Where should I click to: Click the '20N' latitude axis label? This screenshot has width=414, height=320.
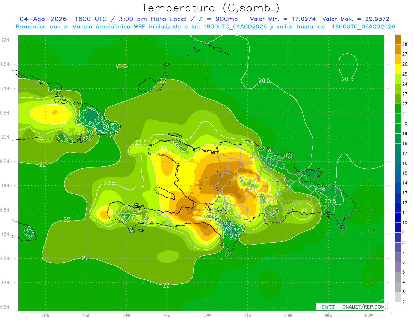[5, 137]
